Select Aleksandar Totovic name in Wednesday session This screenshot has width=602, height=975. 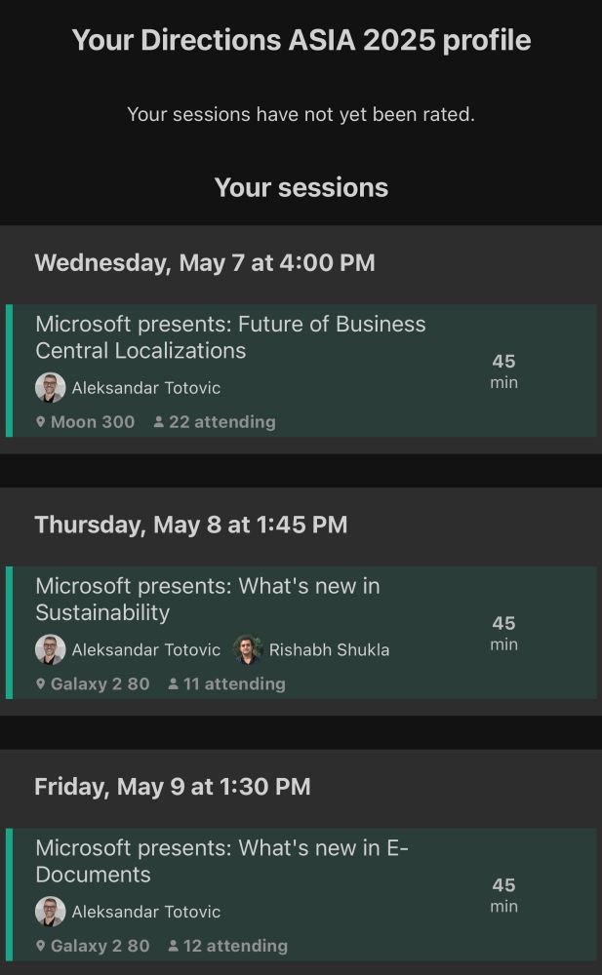[x=146, y=388]
